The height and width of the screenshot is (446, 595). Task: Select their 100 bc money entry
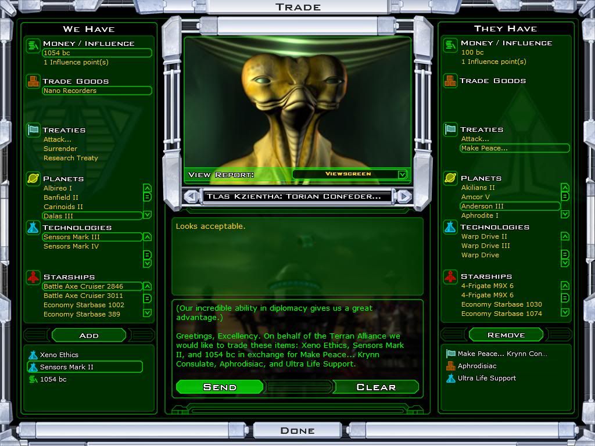point(472,52)
